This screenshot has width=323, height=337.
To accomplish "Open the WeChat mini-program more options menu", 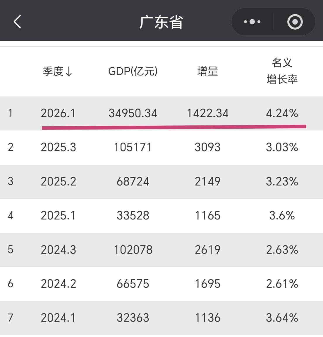I will (x=252, y=21).
